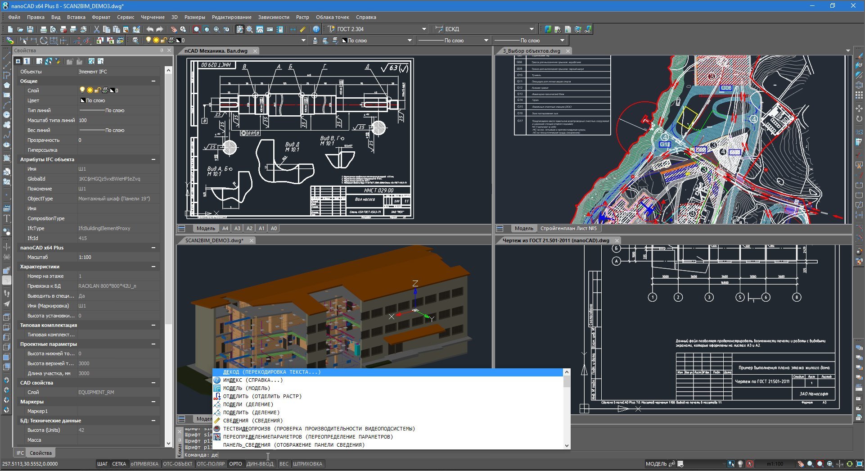
Task: Click the black Цвет color swatch in Свойства
Action: 83,100
